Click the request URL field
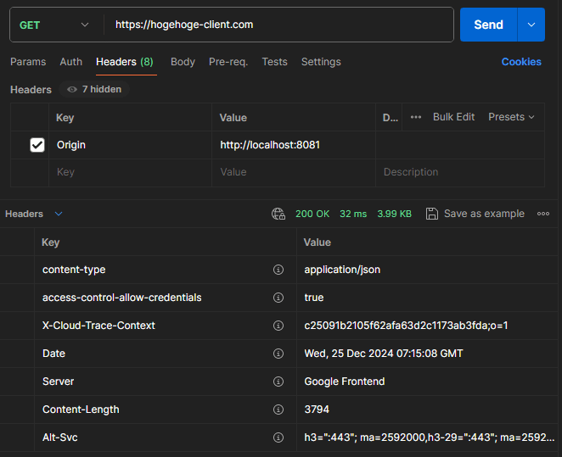 click(x=278, y=25)
